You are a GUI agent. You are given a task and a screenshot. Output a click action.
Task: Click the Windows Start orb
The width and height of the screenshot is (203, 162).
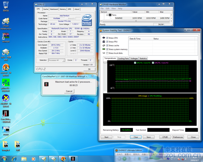pos(4,159)
